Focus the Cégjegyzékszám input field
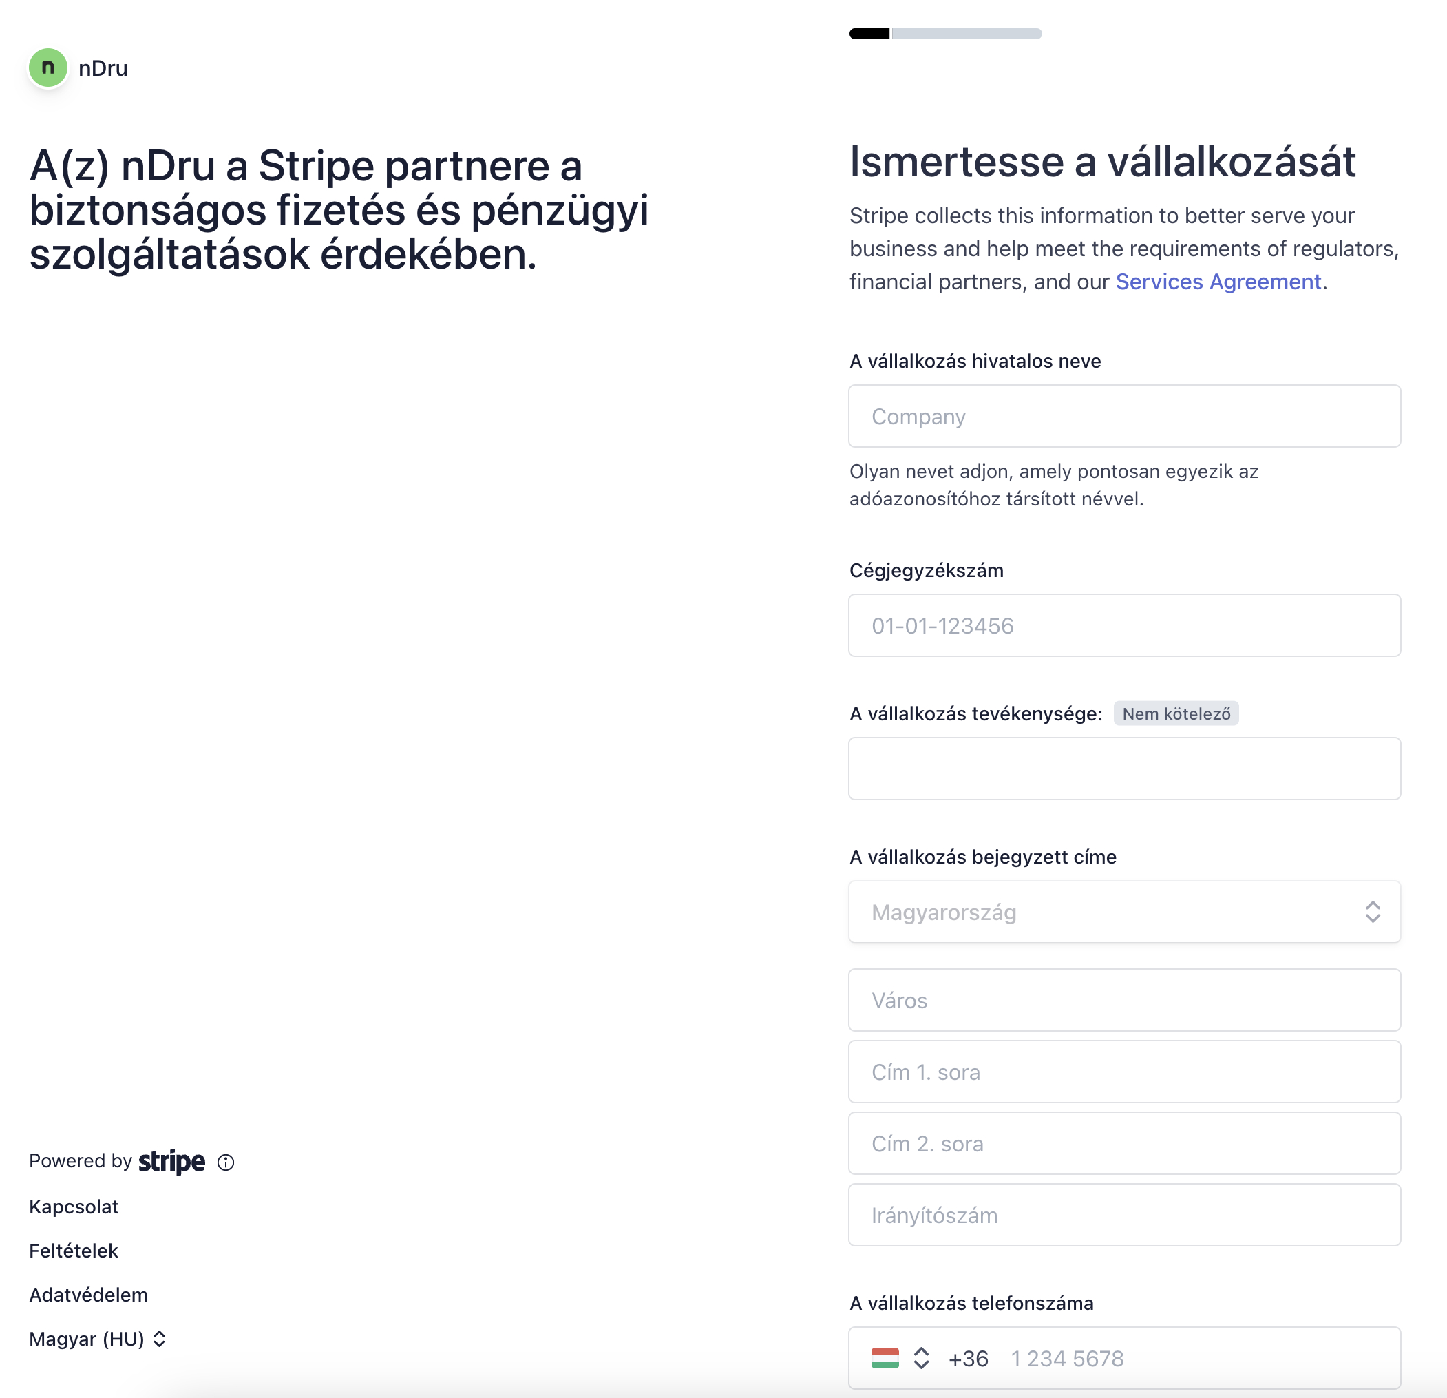1447x1398 pixels. [1124, 625]
